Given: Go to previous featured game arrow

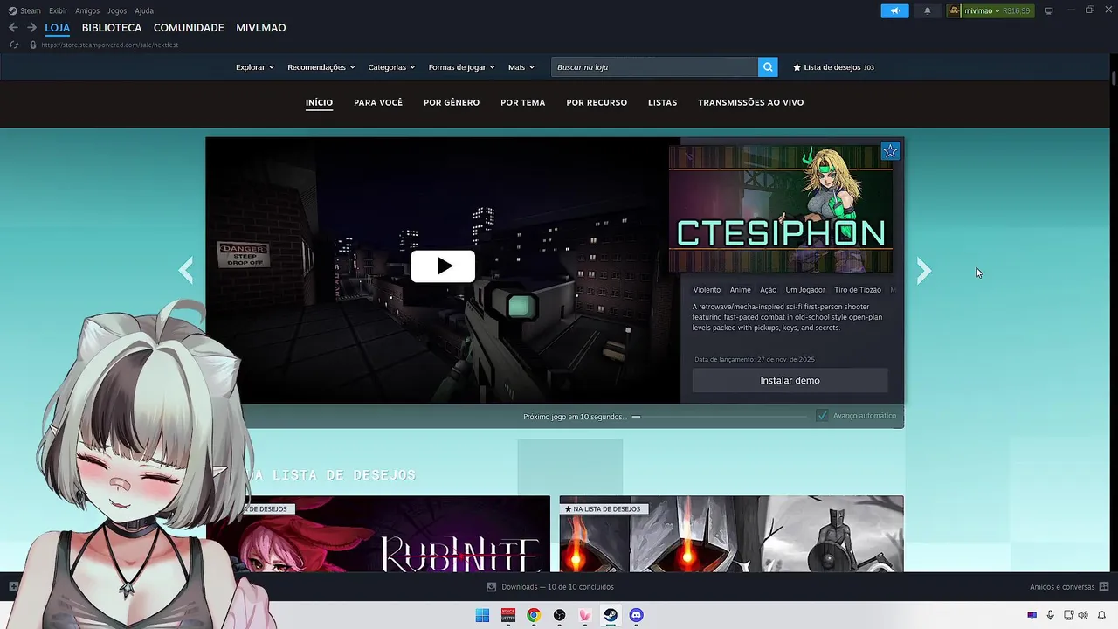Looking at the screenshot, I should click(186, 271).
